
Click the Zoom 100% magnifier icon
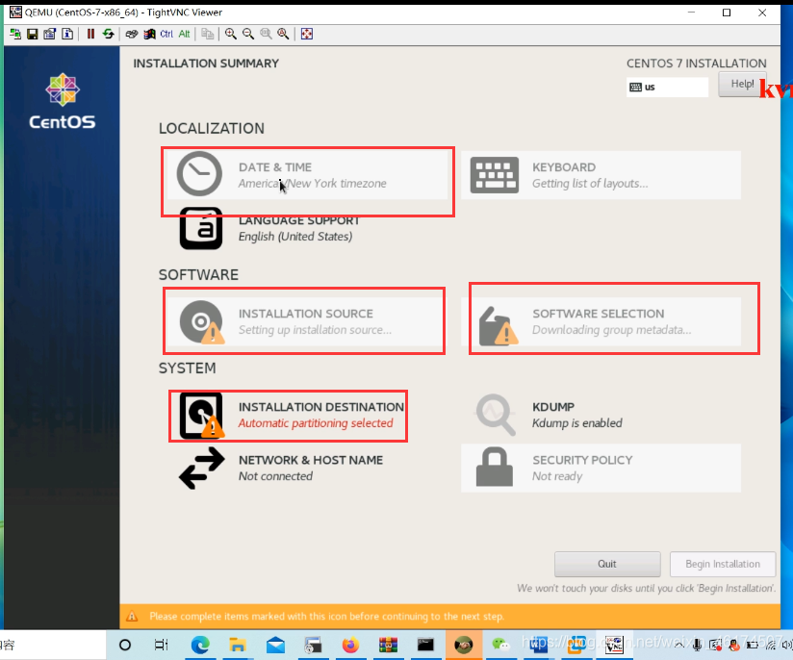pyautogui.click(x=266, y=34)
